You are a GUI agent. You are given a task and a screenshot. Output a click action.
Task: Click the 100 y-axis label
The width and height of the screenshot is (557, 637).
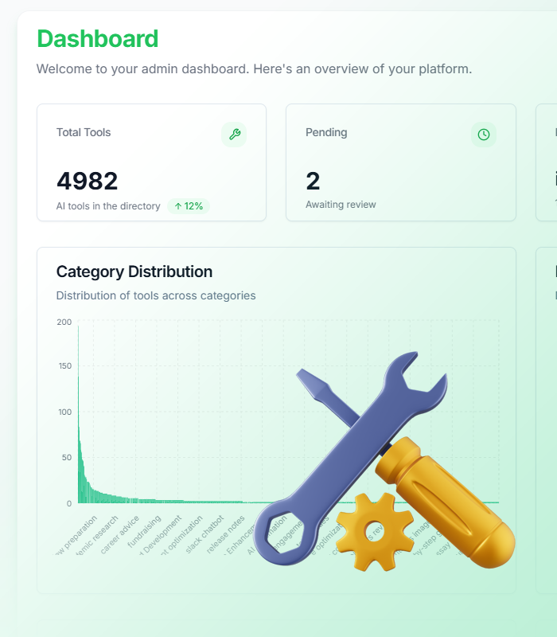(65, 412)
